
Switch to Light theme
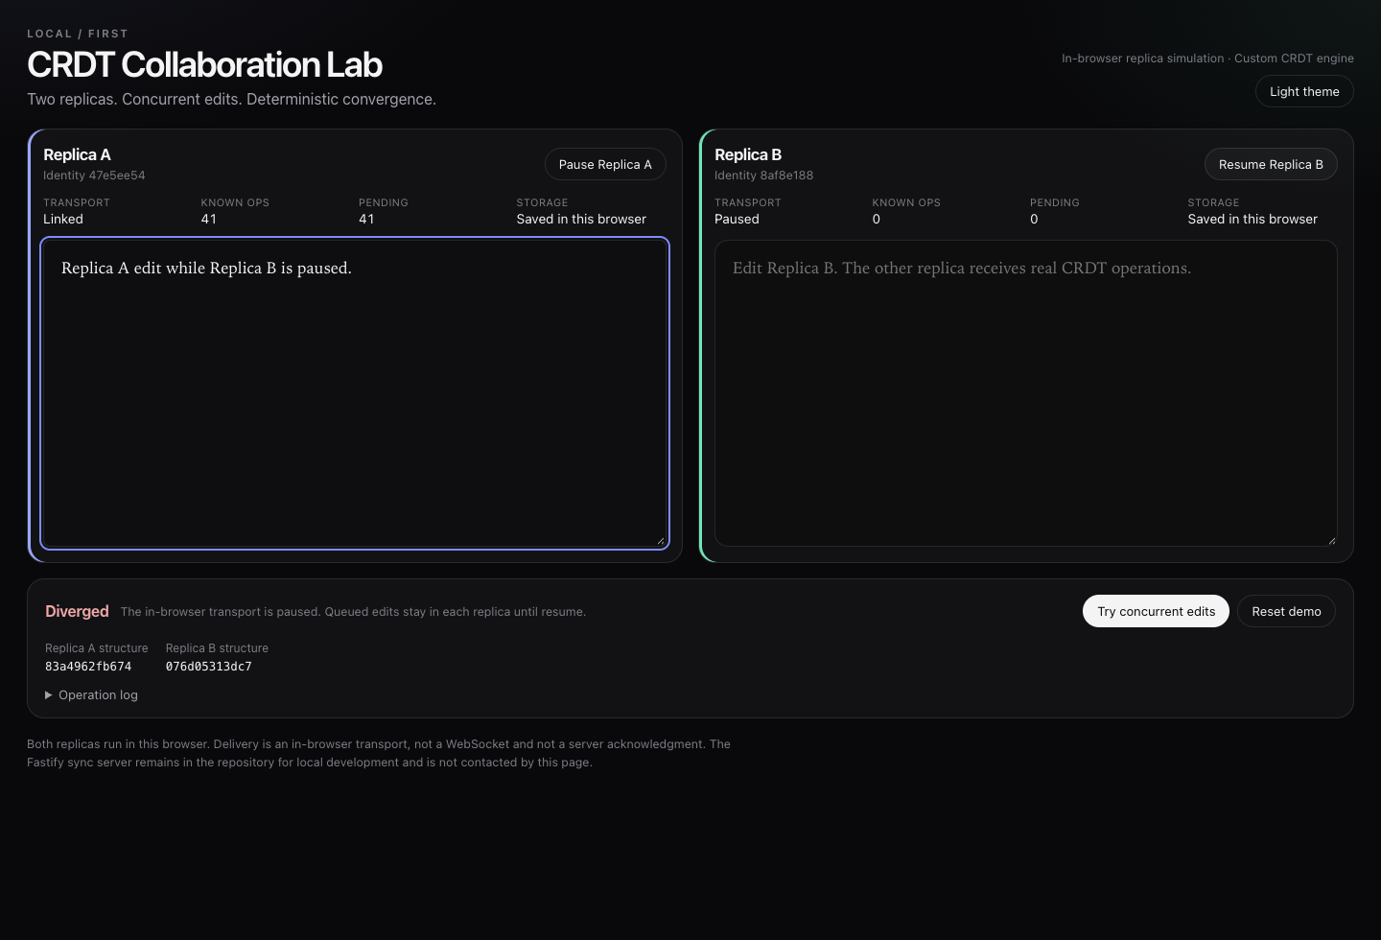coord(1304,91)
